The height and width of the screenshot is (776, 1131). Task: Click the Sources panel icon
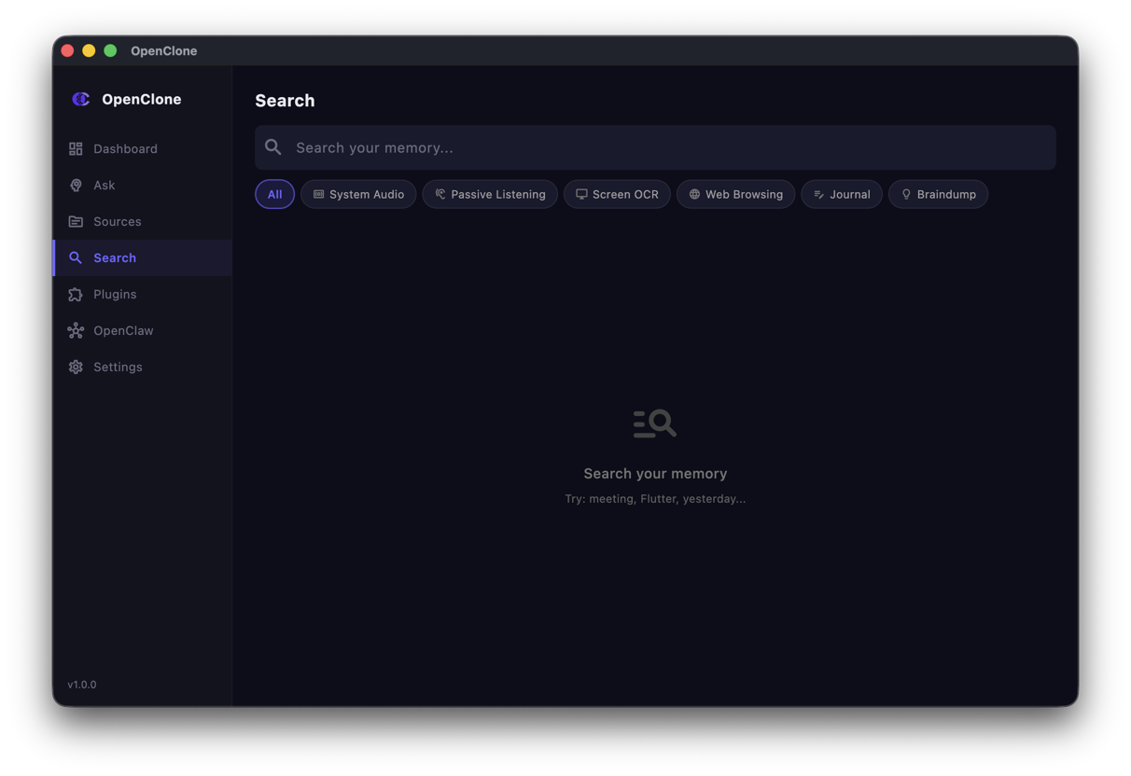click(75, 221)
